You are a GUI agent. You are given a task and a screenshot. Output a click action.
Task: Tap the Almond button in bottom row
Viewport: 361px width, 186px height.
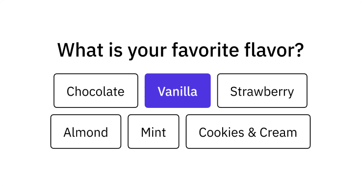coord(86,131)
